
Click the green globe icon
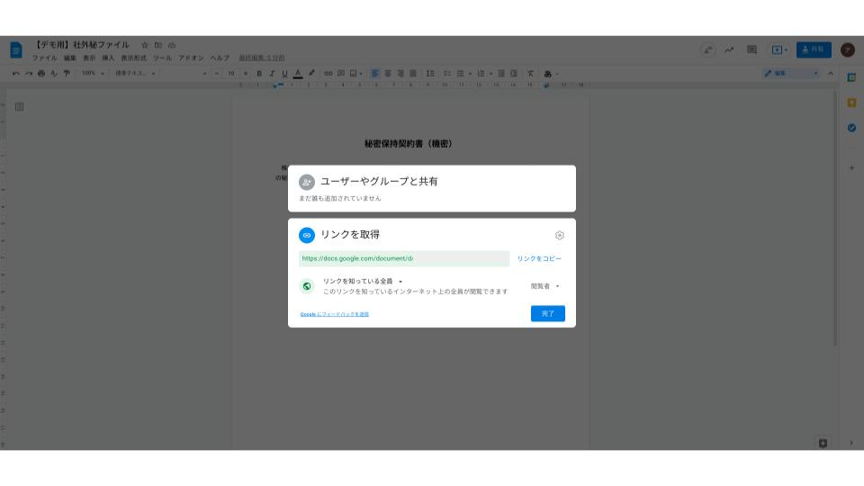pyautogui.click(x=307, y=286)
